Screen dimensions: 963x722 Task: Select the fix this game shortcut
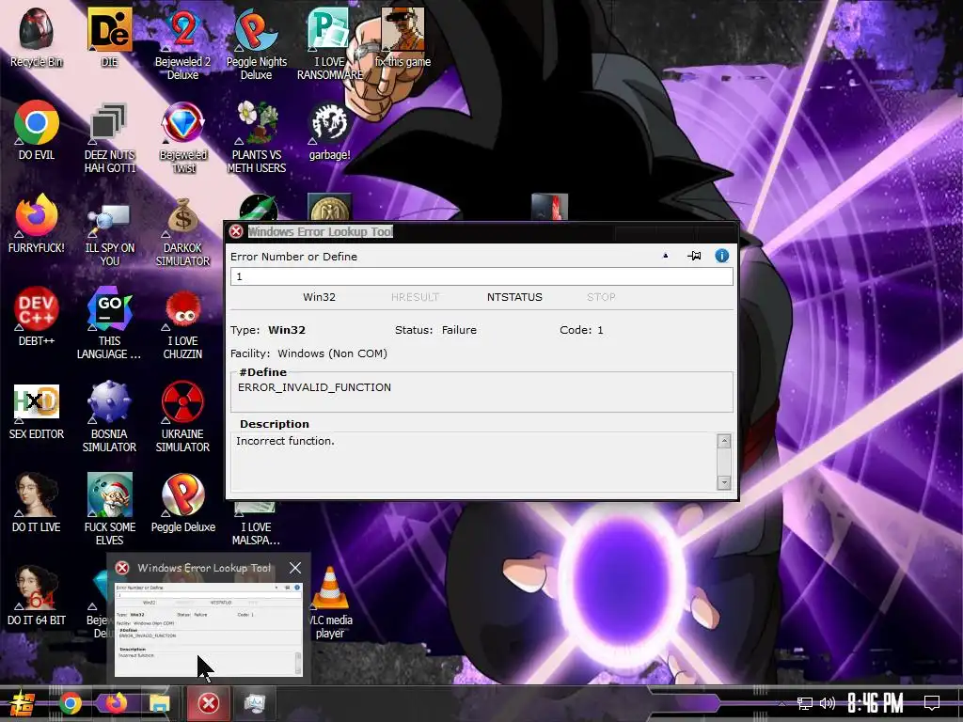403,37
